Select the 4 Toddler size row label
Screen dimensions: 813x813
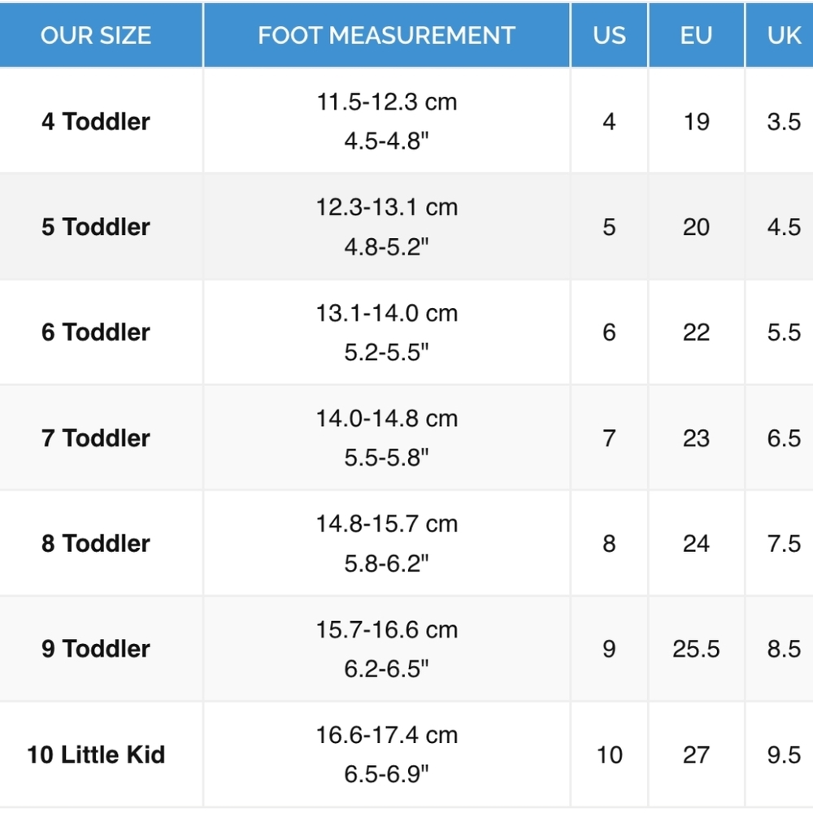[x=96, y=121]
